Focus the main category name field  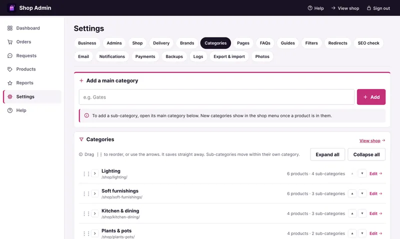(x=216, y=97)
